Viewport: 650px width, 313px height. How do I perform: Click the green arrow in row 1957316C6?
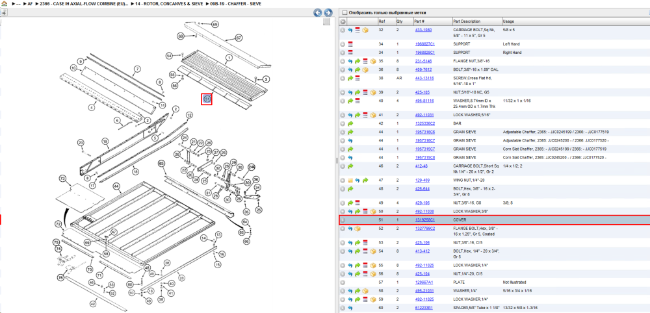(350, 132)
